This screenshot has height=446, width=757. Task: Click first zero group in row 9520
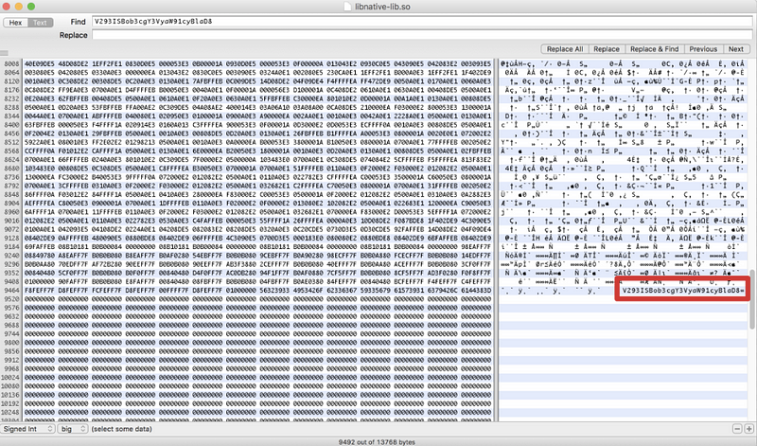click(x=40, y=298)
